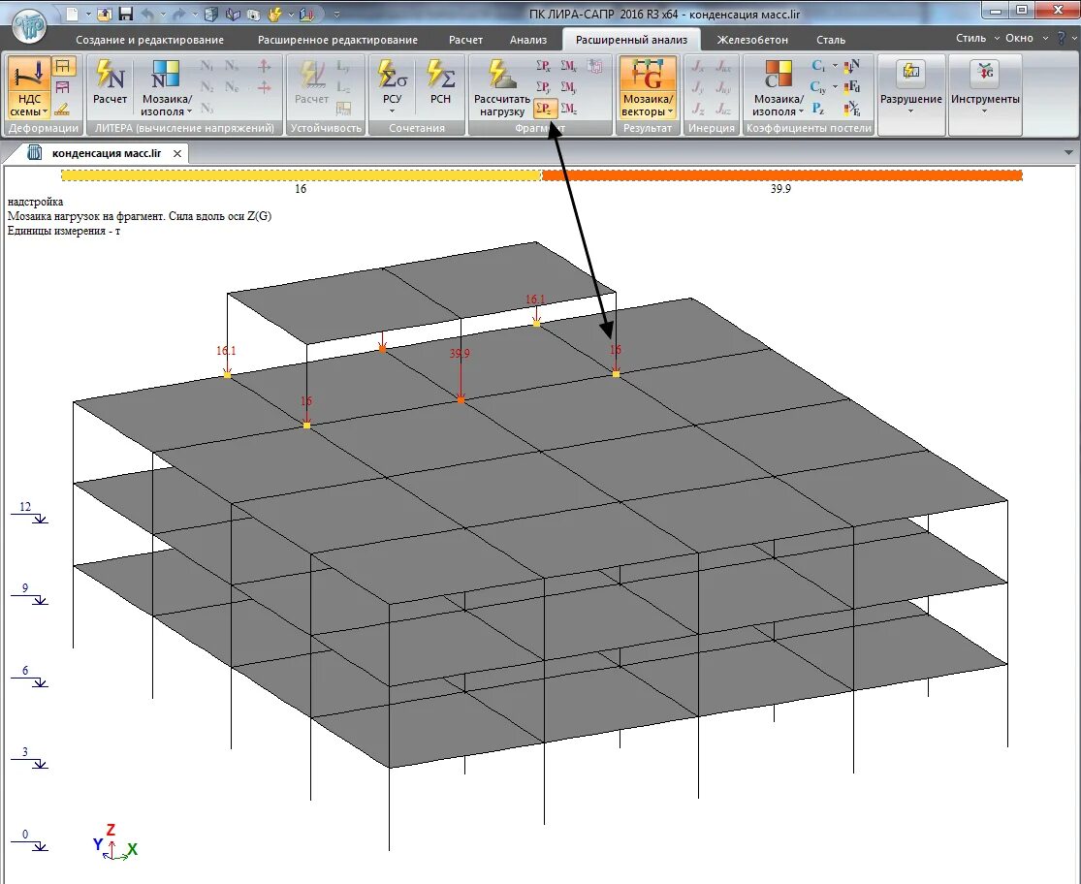Screen dimensions: 1081x884
Task: Open the Сталь ribbon tab
Action: pyautogui.click(x=831, y=40)
